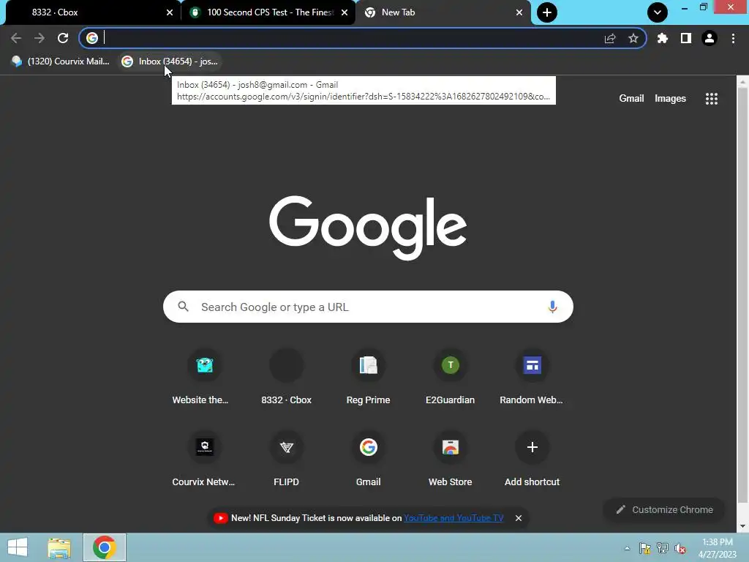Open the Extensions puzzle icon
749x562 pixels.
click(x=663, y=38)
